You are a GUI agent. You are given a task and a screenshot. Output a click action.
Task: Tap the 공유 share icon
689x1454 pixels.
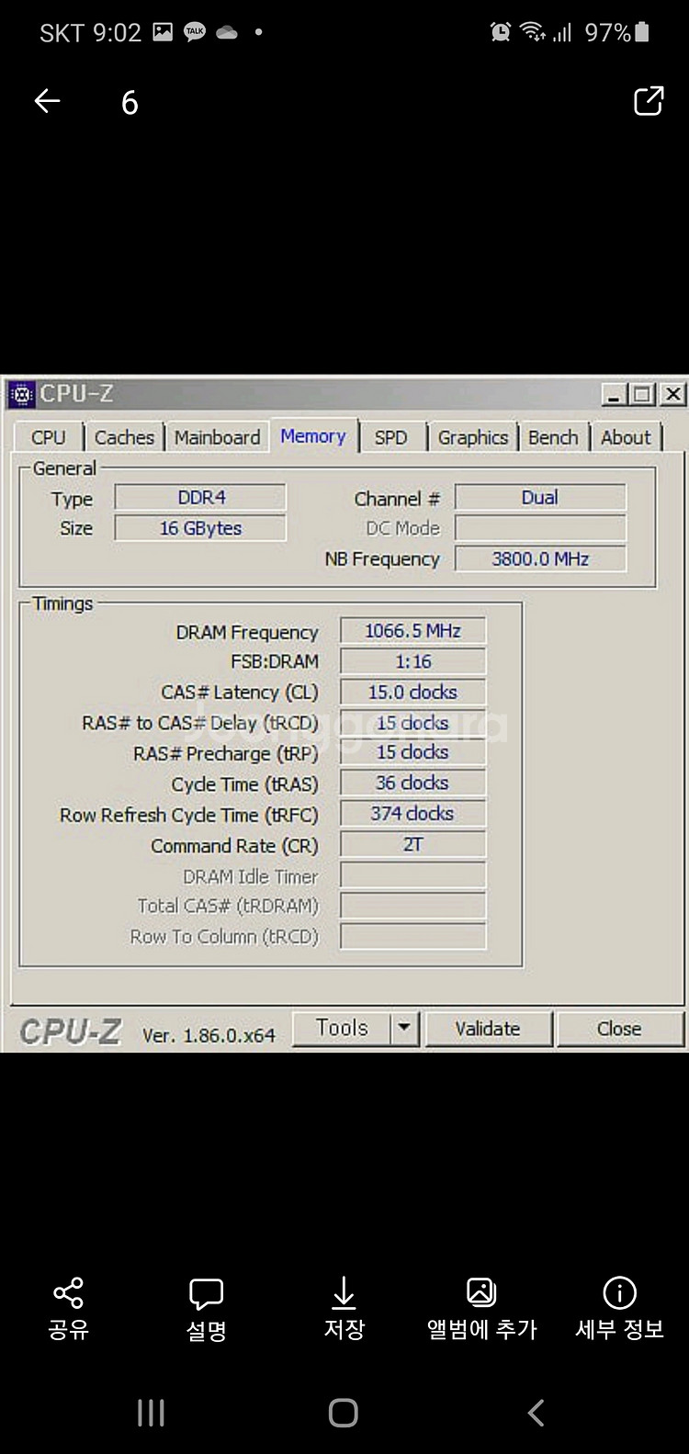pos(69,1293)
